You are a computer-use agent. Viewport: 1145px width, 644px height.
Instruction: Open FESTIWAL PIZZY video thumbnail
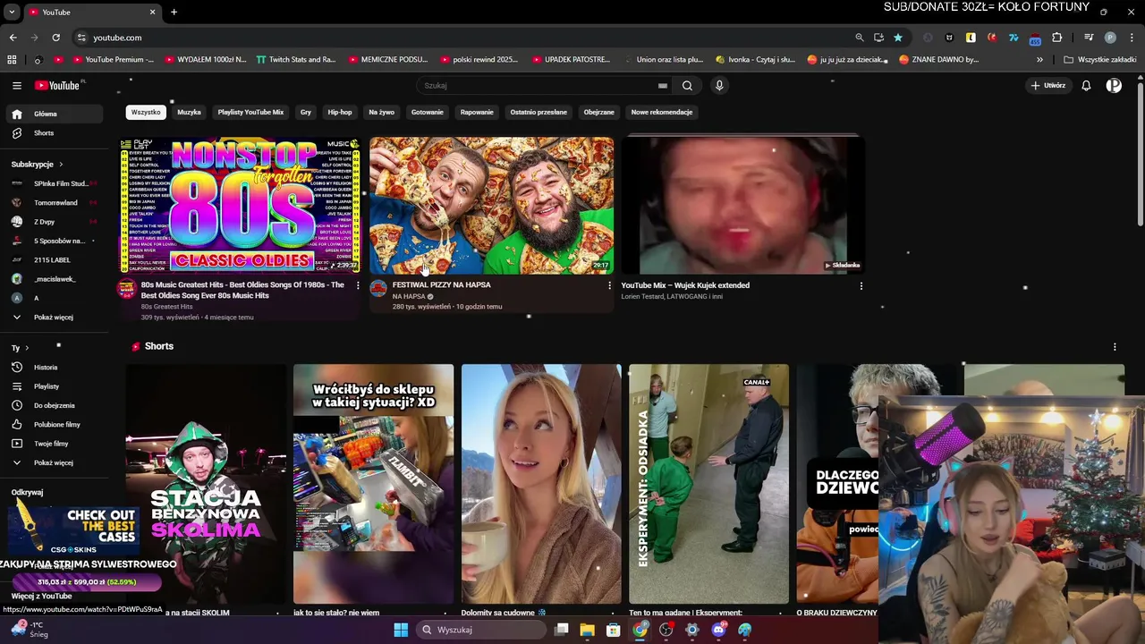coord(492,205)
